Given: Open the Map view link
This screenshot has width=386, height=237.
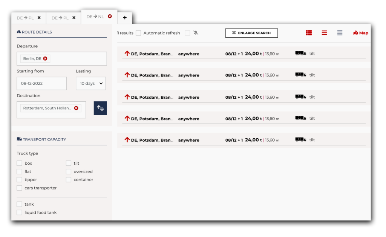Looking at the screenshot, I should pos(361,33).
